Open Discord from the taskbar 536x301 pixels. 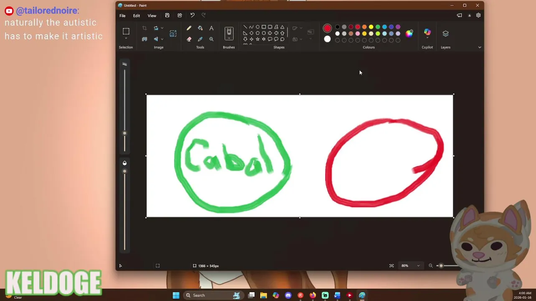(x=288, y=296)
